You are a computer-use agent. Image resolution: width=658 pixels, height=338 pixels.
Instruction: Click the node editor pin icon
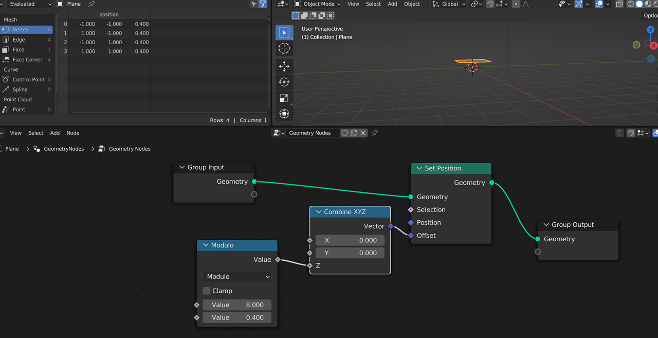375,133
